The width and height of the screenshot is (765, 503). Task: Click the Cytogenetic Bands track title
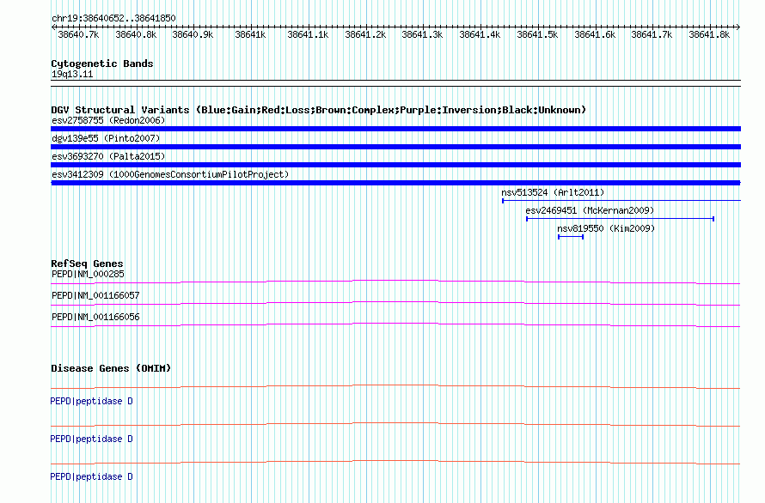point(102,64)
